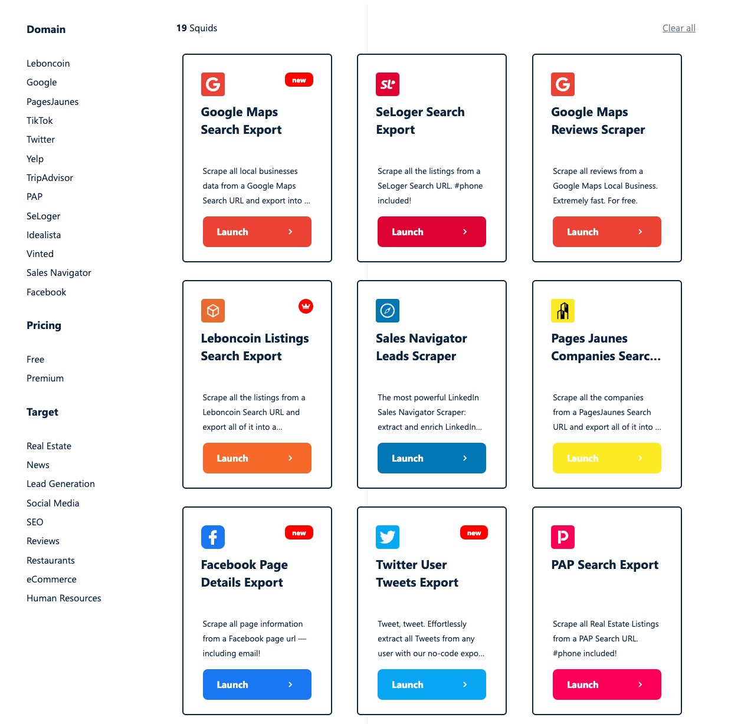Screen dimensions: 741x724
Task: Click the Leboncoin orange cube icon
Action: 213,311
